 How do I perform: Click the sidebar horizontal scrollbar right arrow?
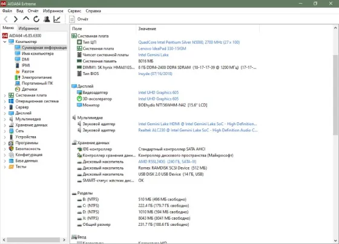tap(64, 240)
